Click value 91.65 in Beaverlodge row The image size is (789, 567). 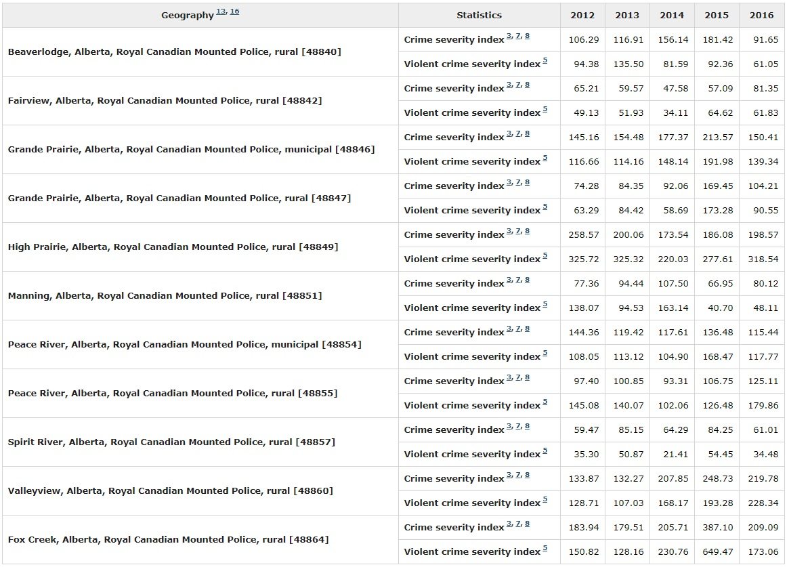coord(766,40)
